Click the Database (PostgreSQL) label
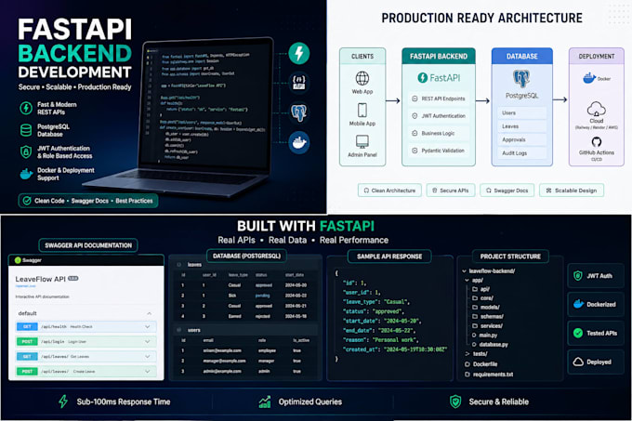 pos(246,256)
